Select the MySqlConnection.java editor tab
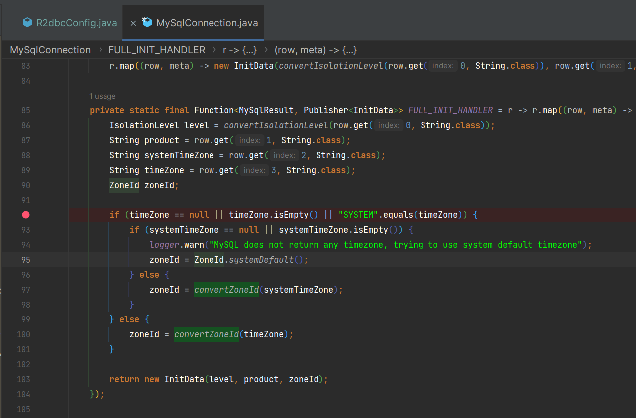The height and width of the screenshot is (418, 636). [207, 23]
